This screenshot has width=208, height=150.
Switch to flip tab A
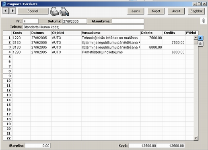pos(200,38)
